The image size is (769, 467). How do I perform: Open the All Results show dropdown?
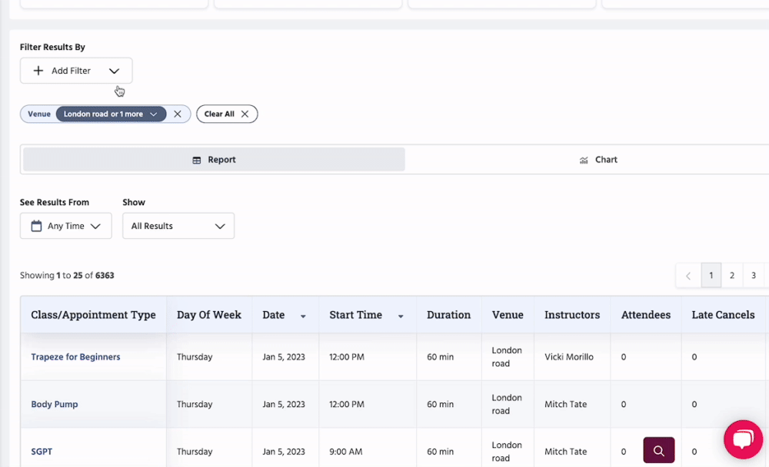178,226
